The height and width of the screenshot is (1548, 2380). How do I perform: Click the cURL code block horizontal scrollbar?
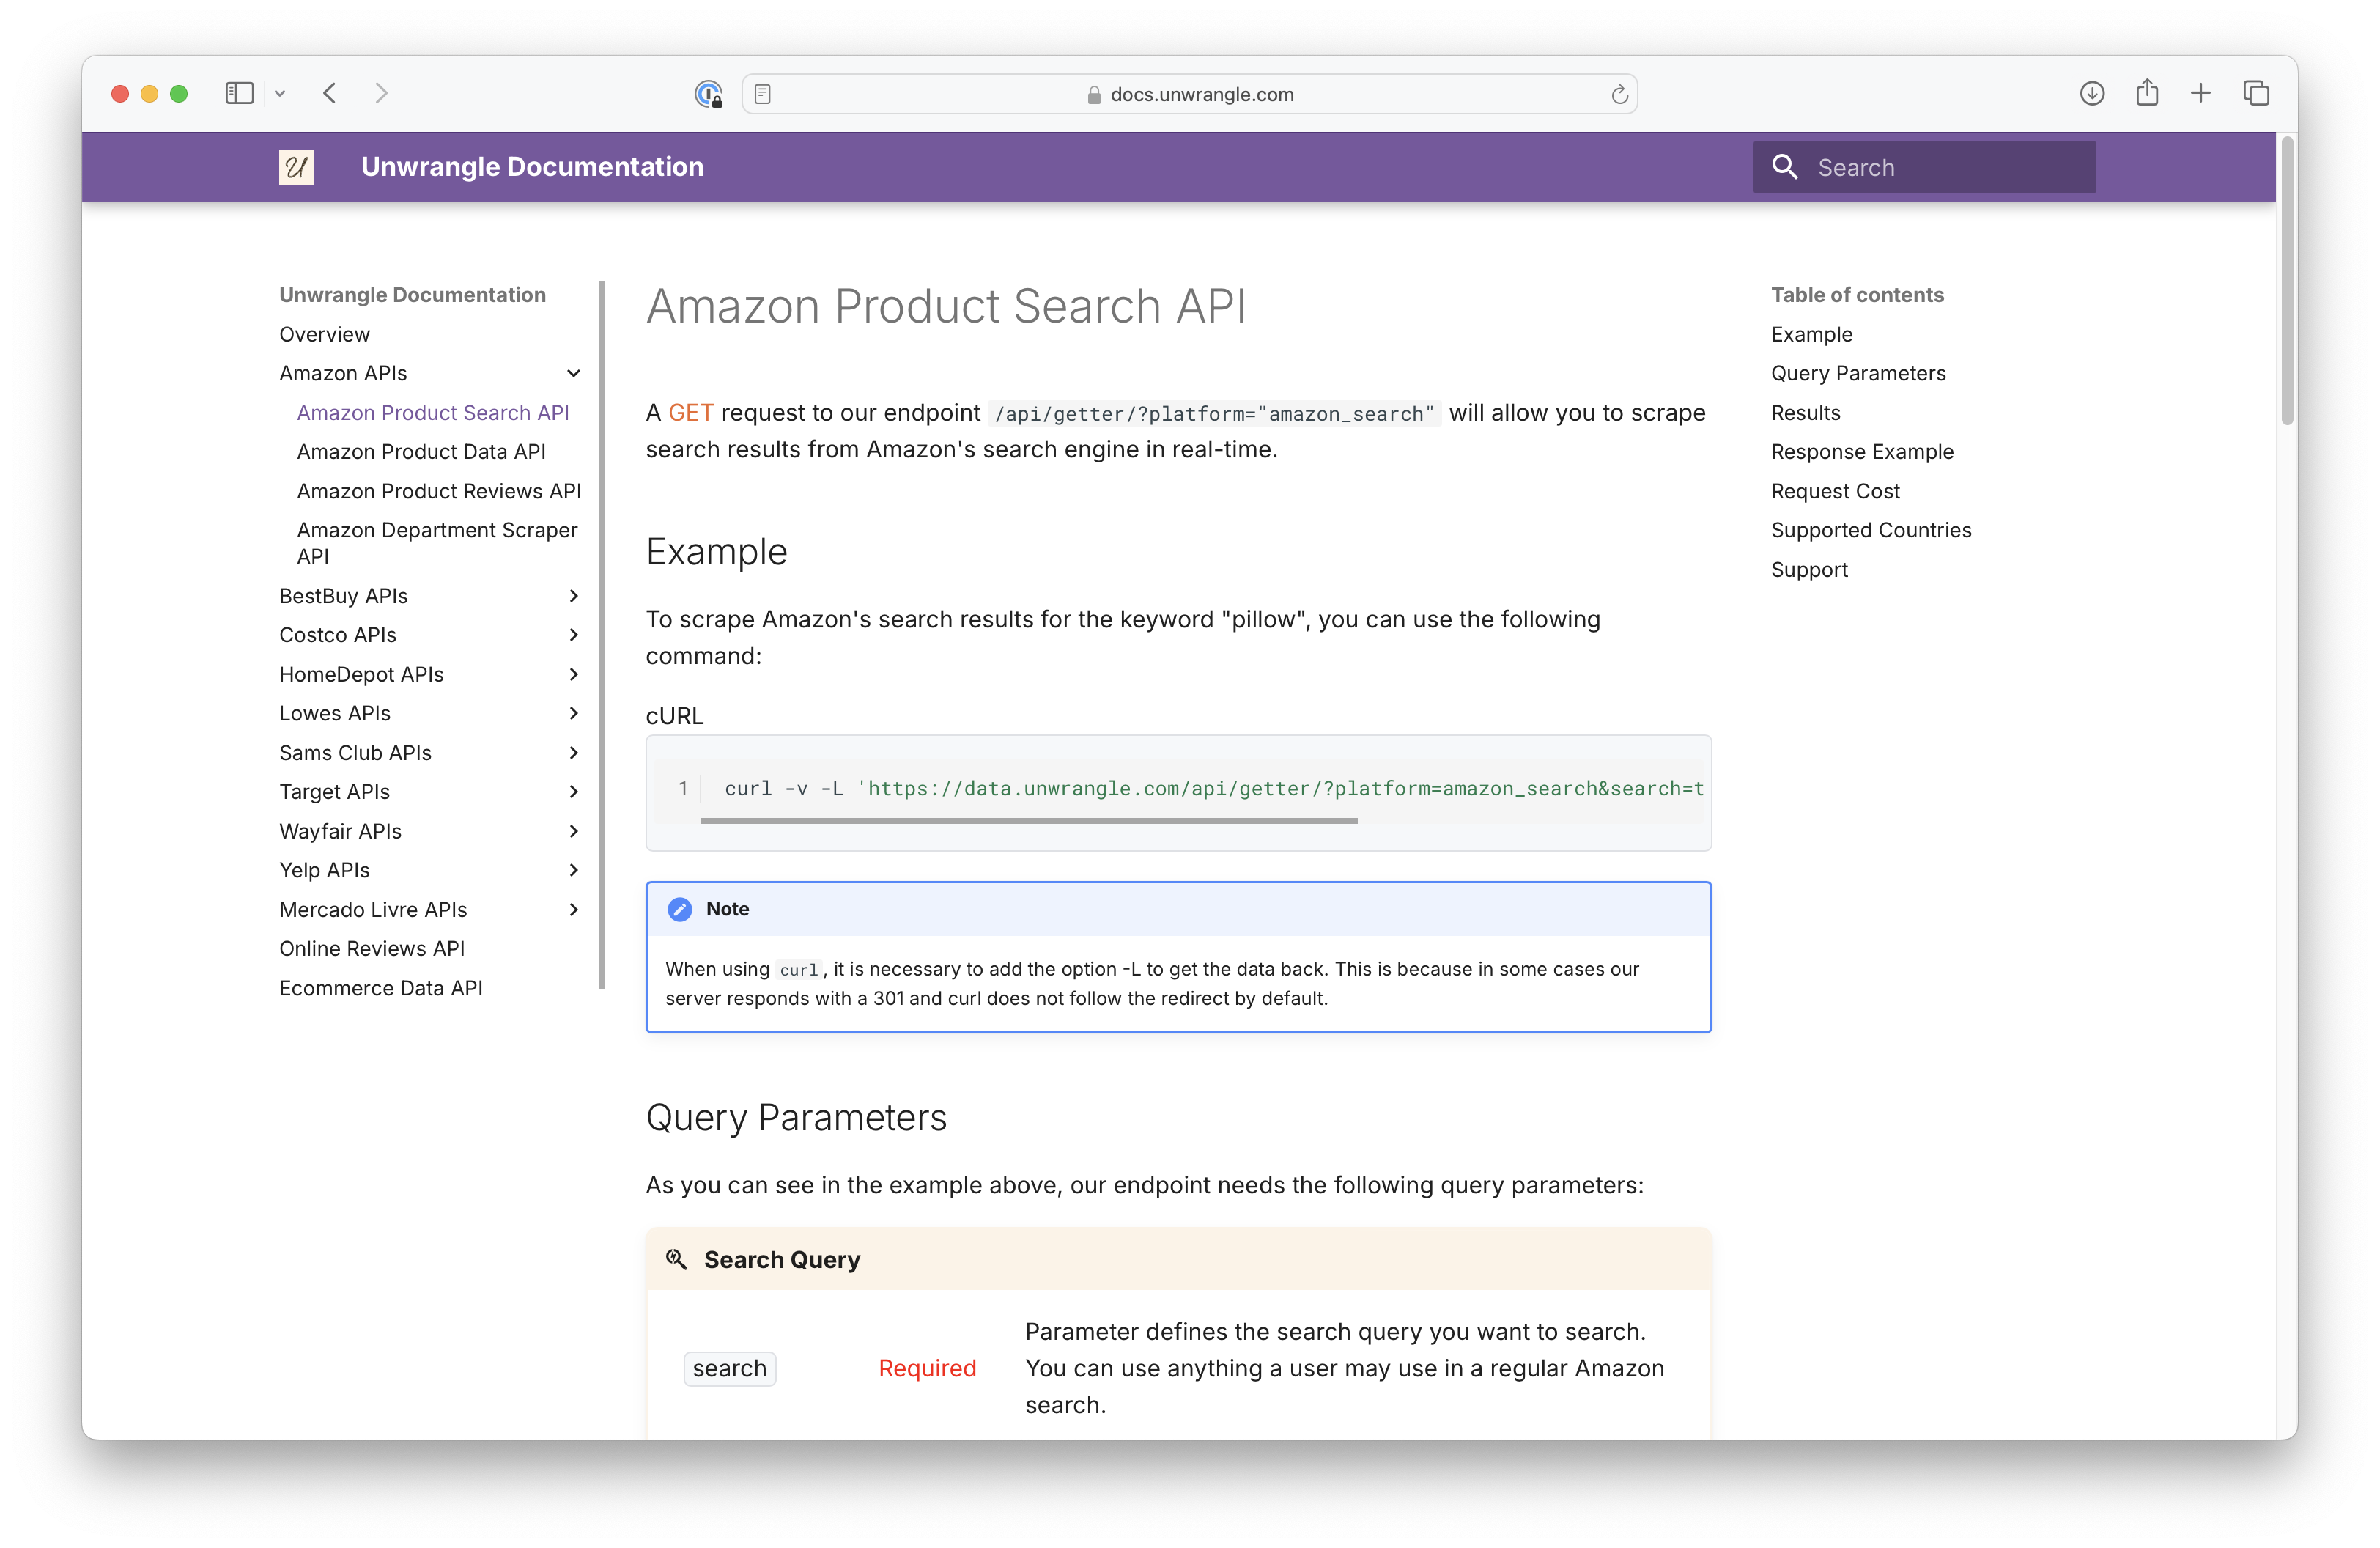coord(1029,821)
